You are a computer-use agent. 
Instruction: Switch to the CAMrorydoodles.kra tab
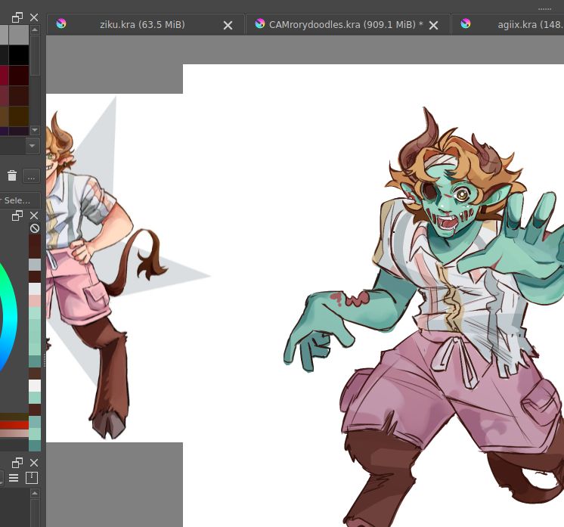(x=345, y=24)
